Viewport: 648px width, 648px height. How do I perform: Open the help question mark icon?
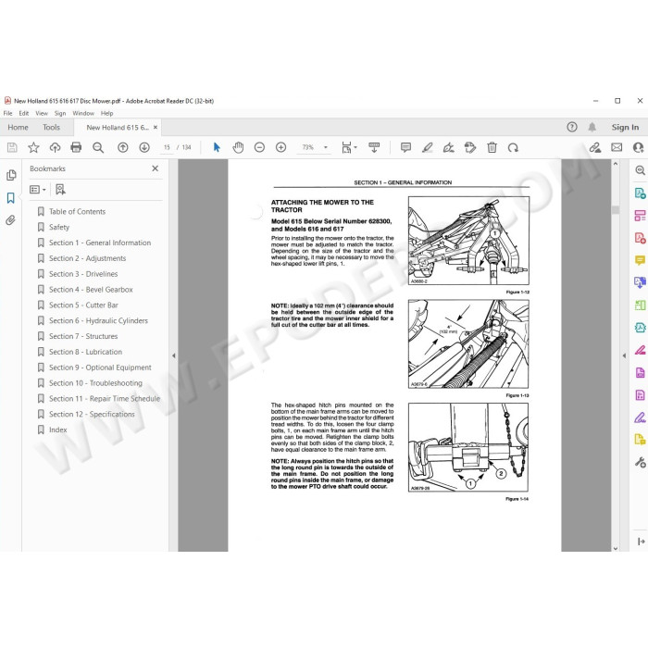point(572,128)
